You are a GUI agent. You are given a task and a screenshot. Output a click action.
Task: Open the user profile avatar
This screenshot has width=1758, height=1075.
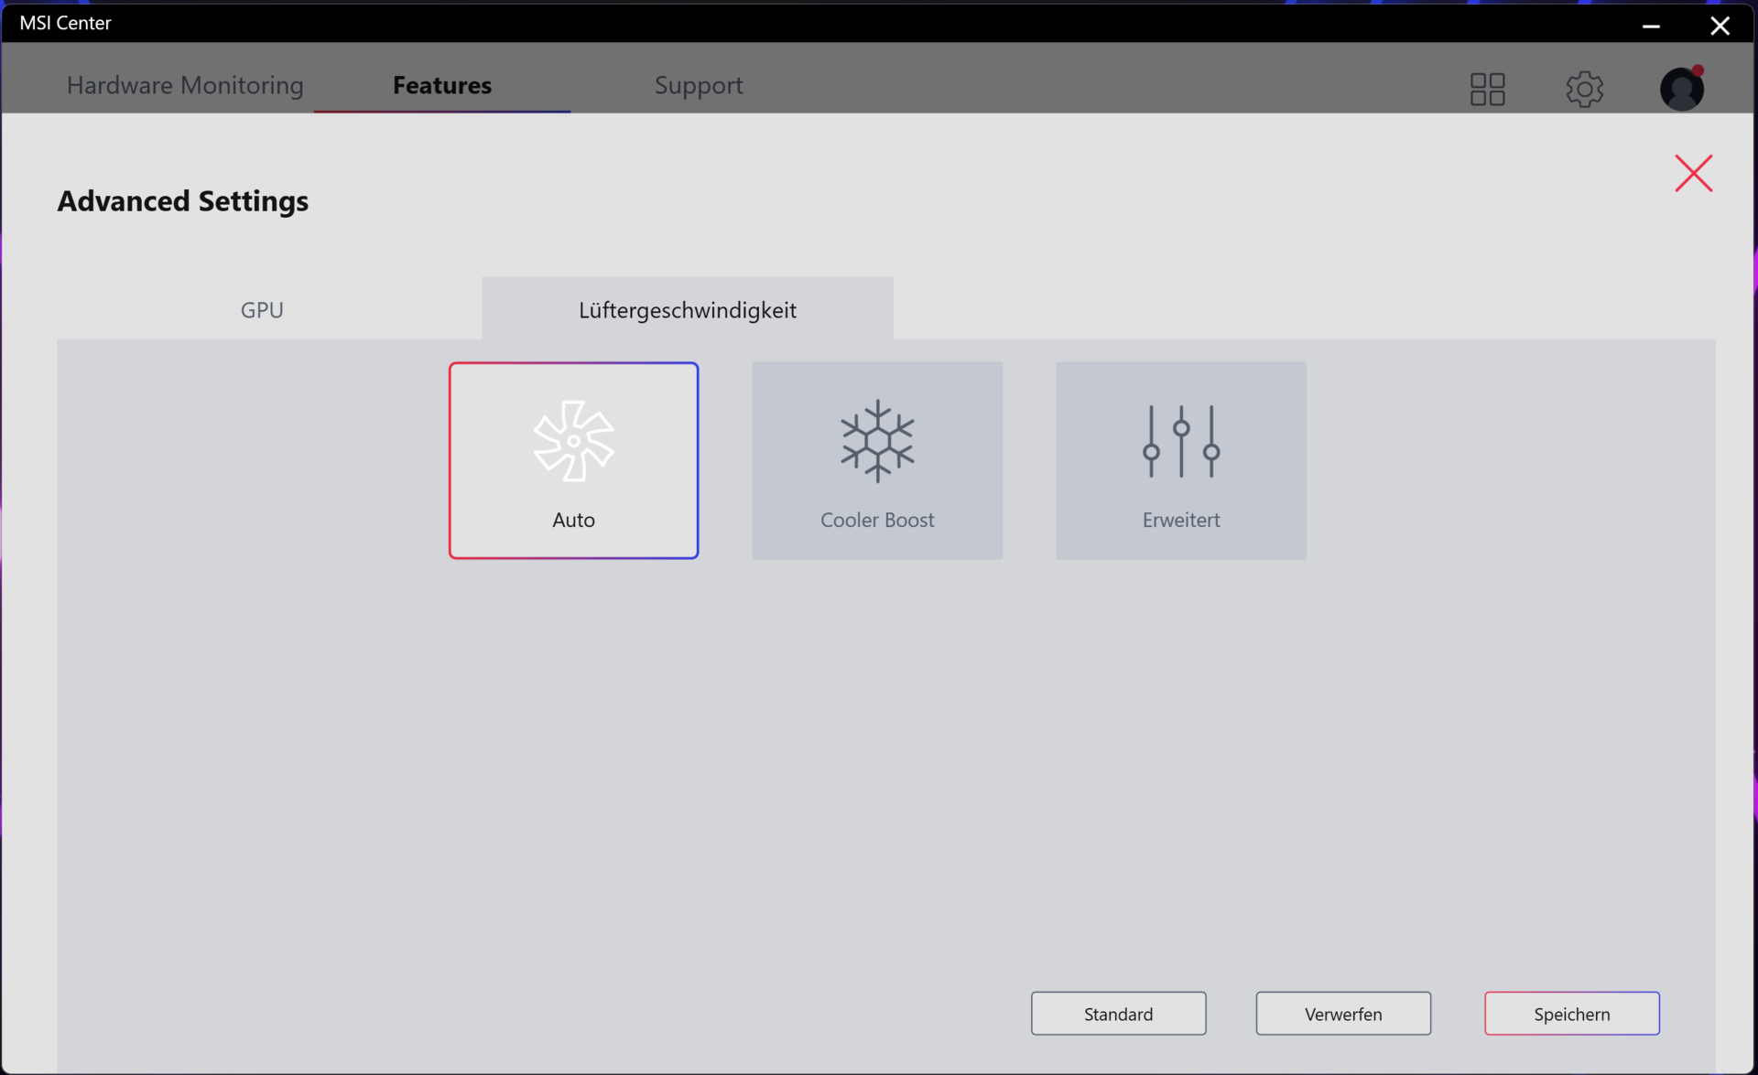(1681, 89)
